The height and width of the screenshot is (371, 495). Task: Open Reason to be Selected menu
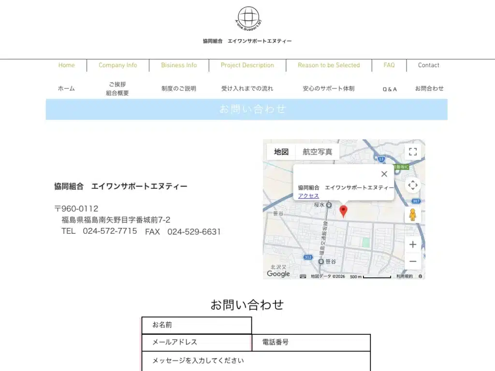tap(329, 65)
